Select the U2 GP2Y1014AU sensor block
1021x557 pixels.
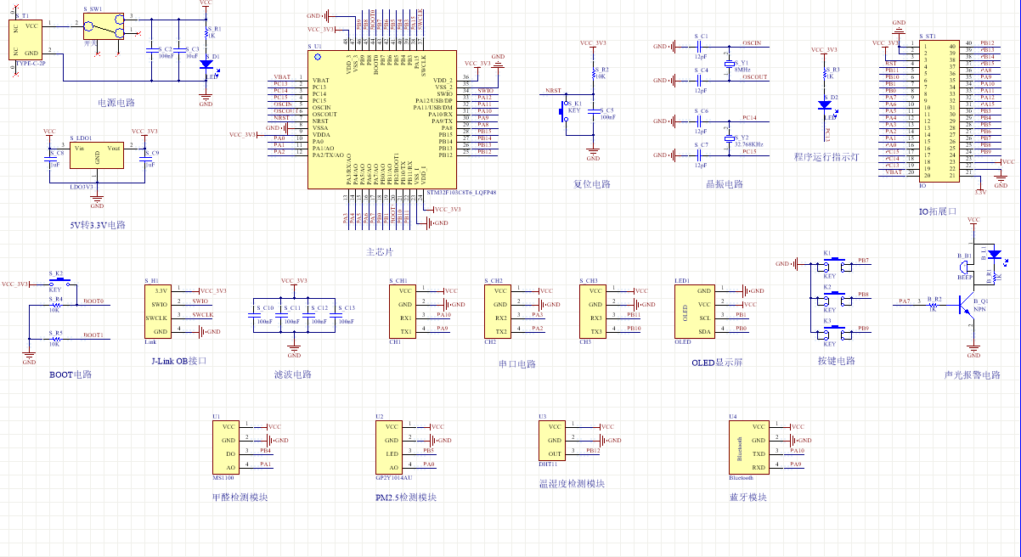[x=389, y=447]
